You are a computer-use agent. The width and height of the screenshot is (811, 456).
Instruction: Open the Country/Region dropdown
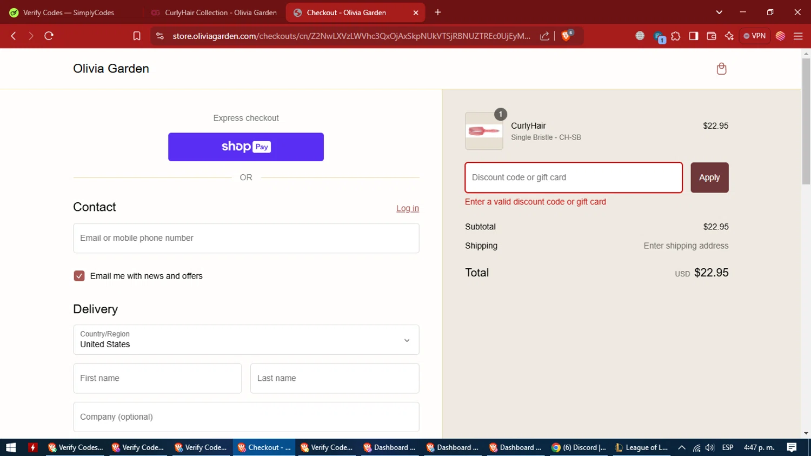coord(246,340)
